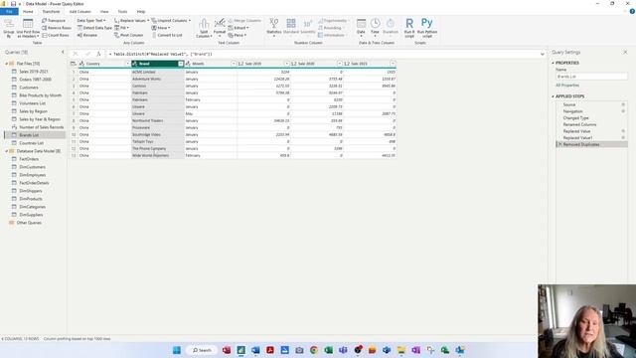Click the Group By icon
Screen dimensions: 636x358
coord(9,28)
